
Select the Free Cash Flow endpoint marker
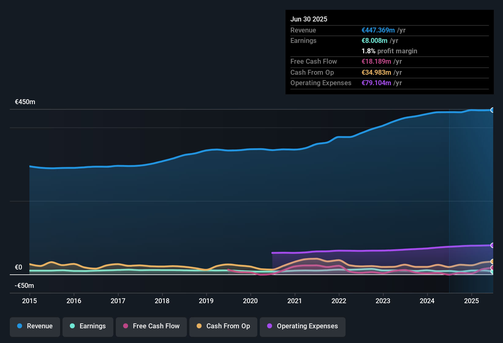tap(493, 268)
